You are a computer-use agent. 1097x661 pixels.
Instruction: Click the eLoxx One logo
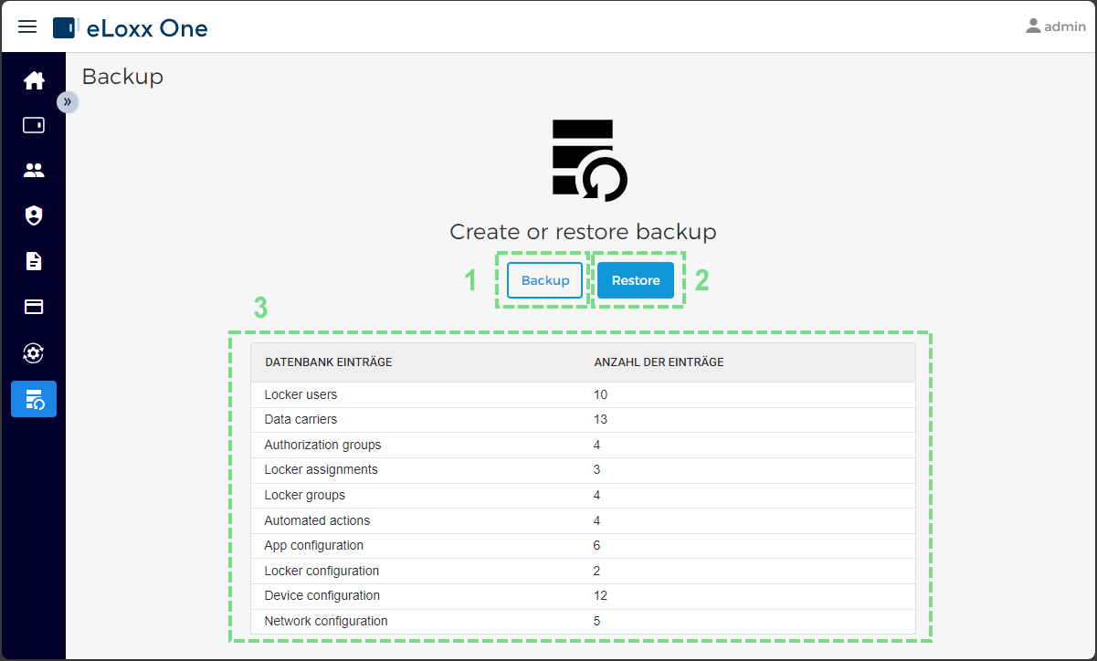[x=131, y=27]
